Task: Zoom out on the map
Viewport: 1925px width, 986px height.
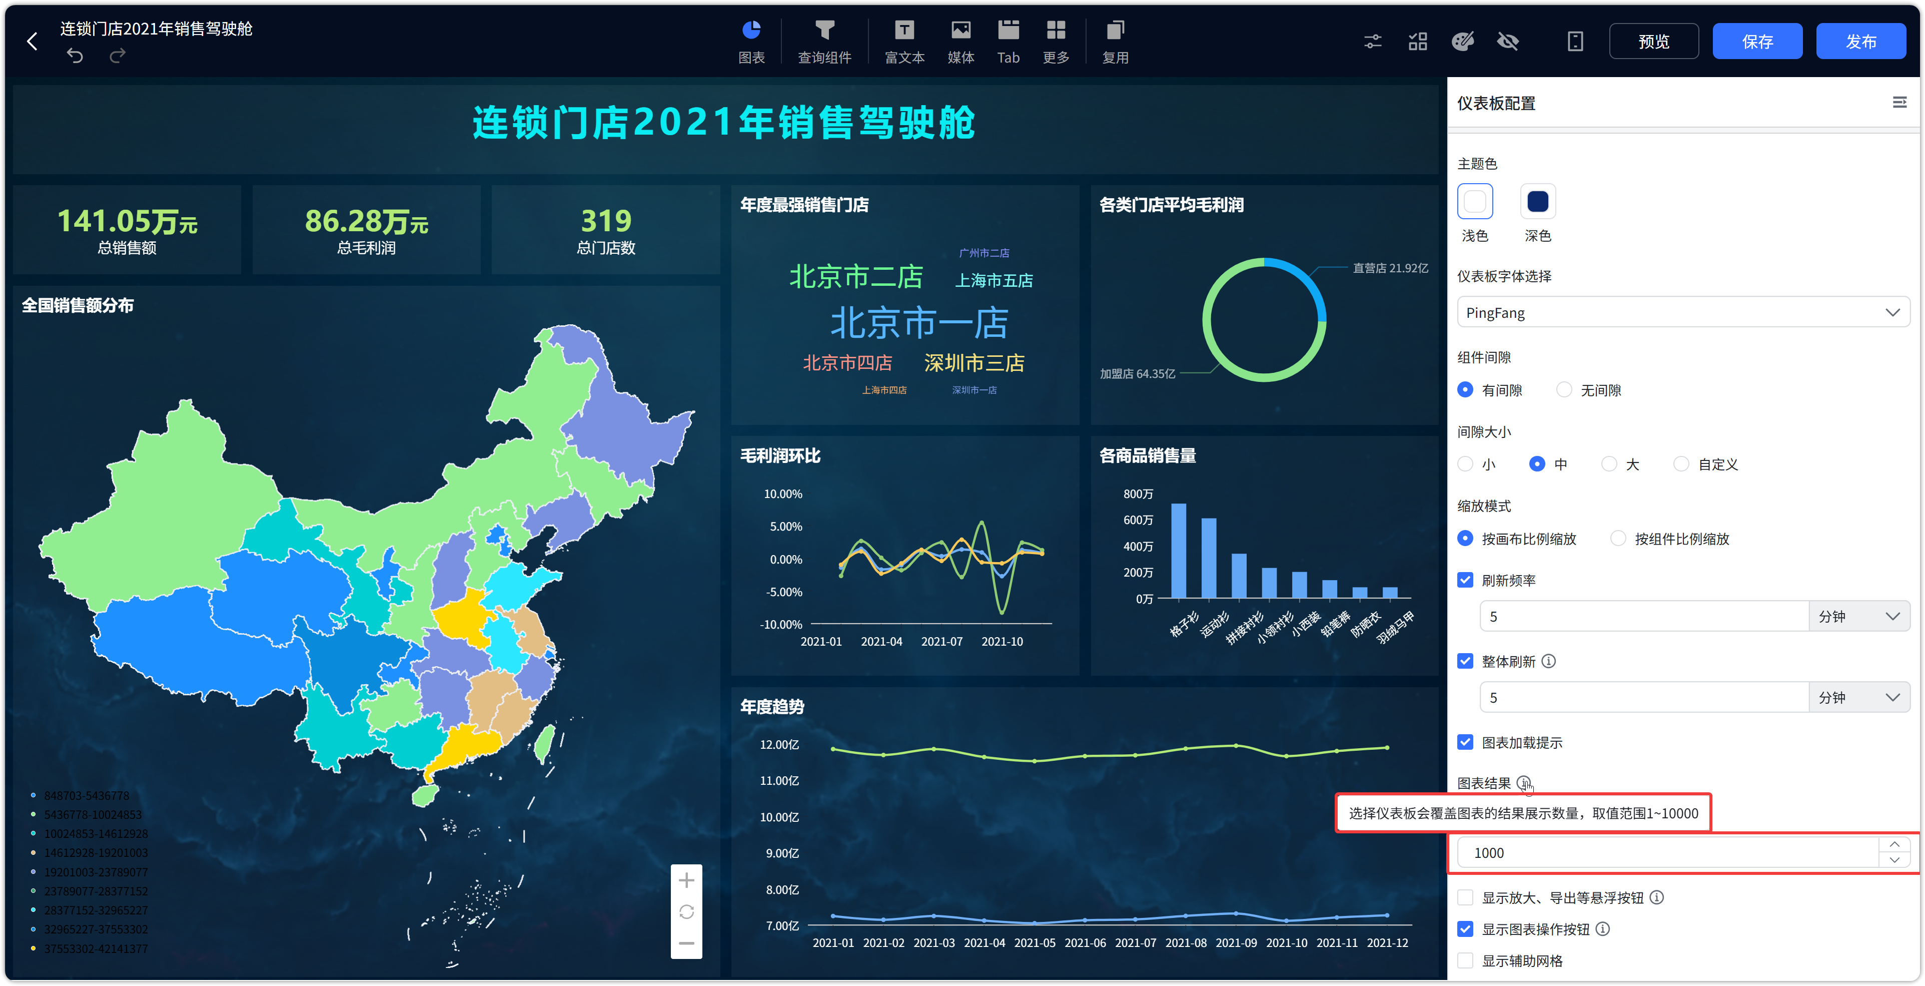Action: pos(686,943)
